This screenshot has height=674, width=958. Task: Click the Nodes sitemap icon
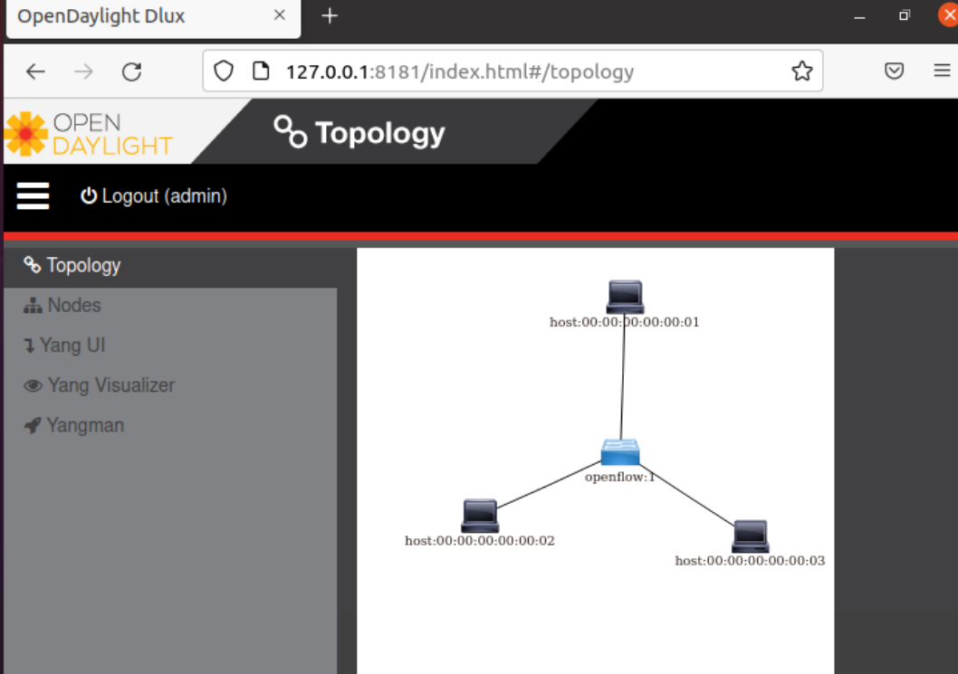pos(33,305)
